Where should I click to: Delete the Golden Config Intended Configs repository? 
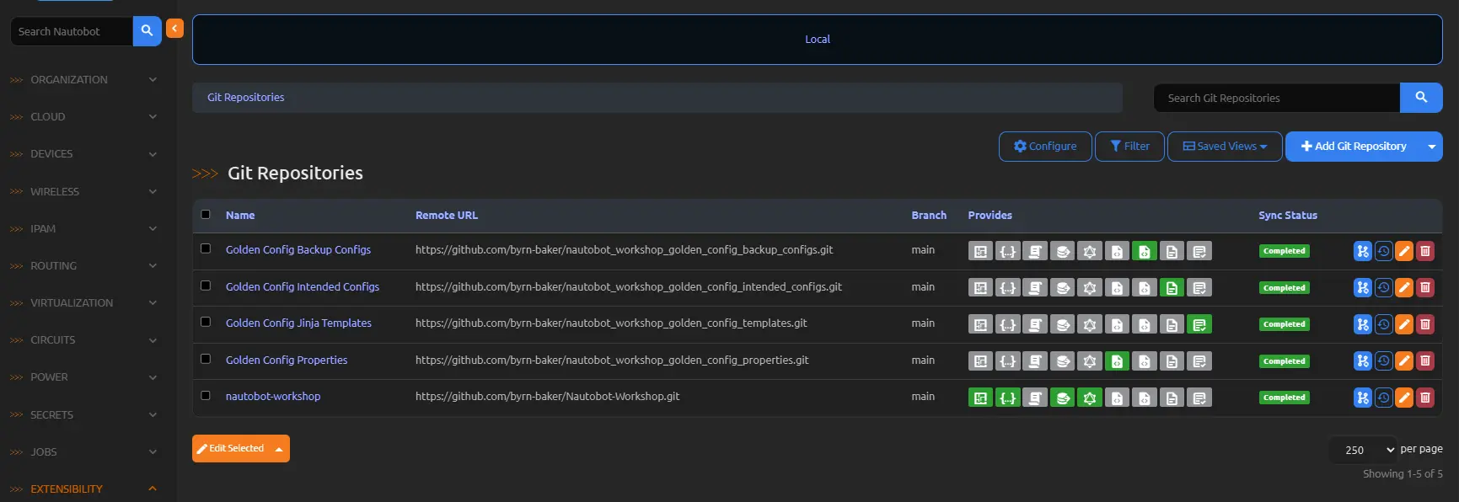[1425, 287]
